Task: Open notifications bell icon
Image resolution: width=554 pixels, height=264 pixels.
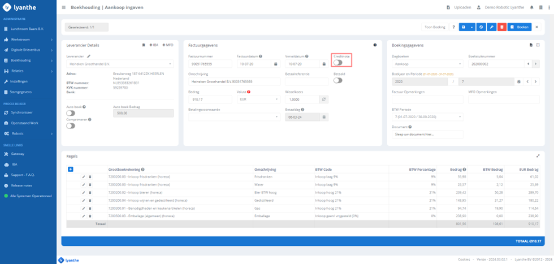Action: click(532, 7)
